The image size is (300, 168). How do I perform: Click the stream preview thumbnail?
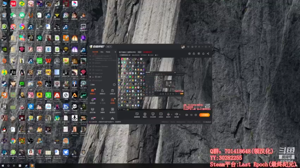tap(165, 83)
